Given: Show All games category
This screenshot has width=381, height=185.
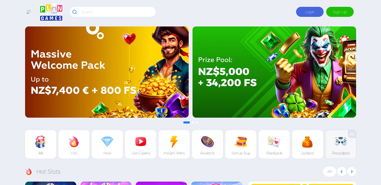Looking at the screenshot, I should click(40, 144).
